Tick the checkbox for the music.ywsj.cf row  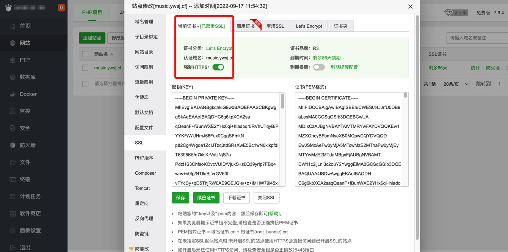pos(85,68)
